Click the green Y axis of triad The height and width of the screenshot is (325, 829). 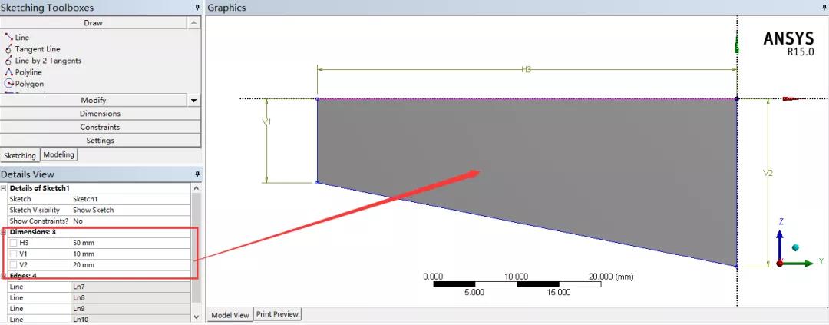[x=799, y=263]
